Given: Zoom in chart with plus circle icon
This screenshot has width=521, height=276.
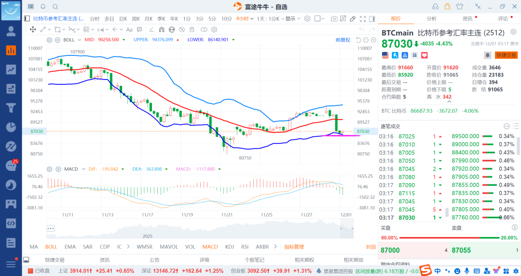Looking at the screenshot, I should coord(373,40).
